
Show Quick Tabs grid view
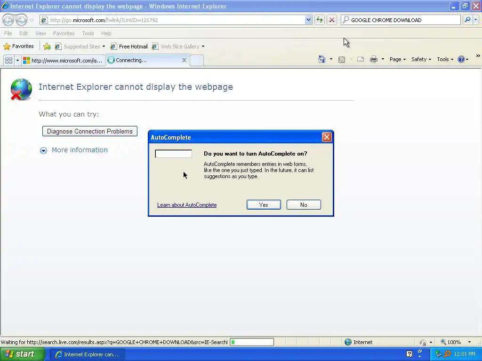click(8, 60)
